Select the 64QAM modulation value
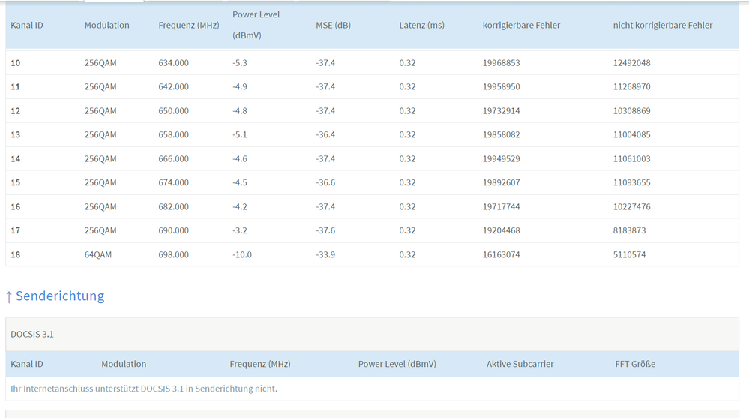This screenshot has height=418, width=749. click(98, 254)
